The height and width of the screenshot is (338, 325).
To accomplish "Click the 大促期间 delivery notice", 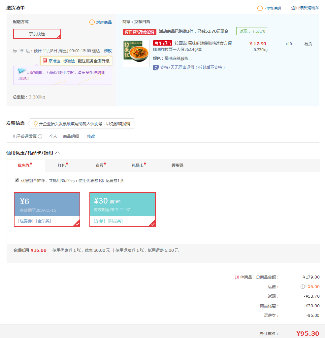I will click(x=63, y=75).
